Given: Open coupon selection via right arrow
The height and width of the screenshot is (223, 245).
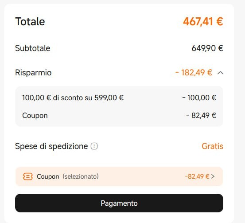Looking at the screenshot, I should (x=213, y=176).
